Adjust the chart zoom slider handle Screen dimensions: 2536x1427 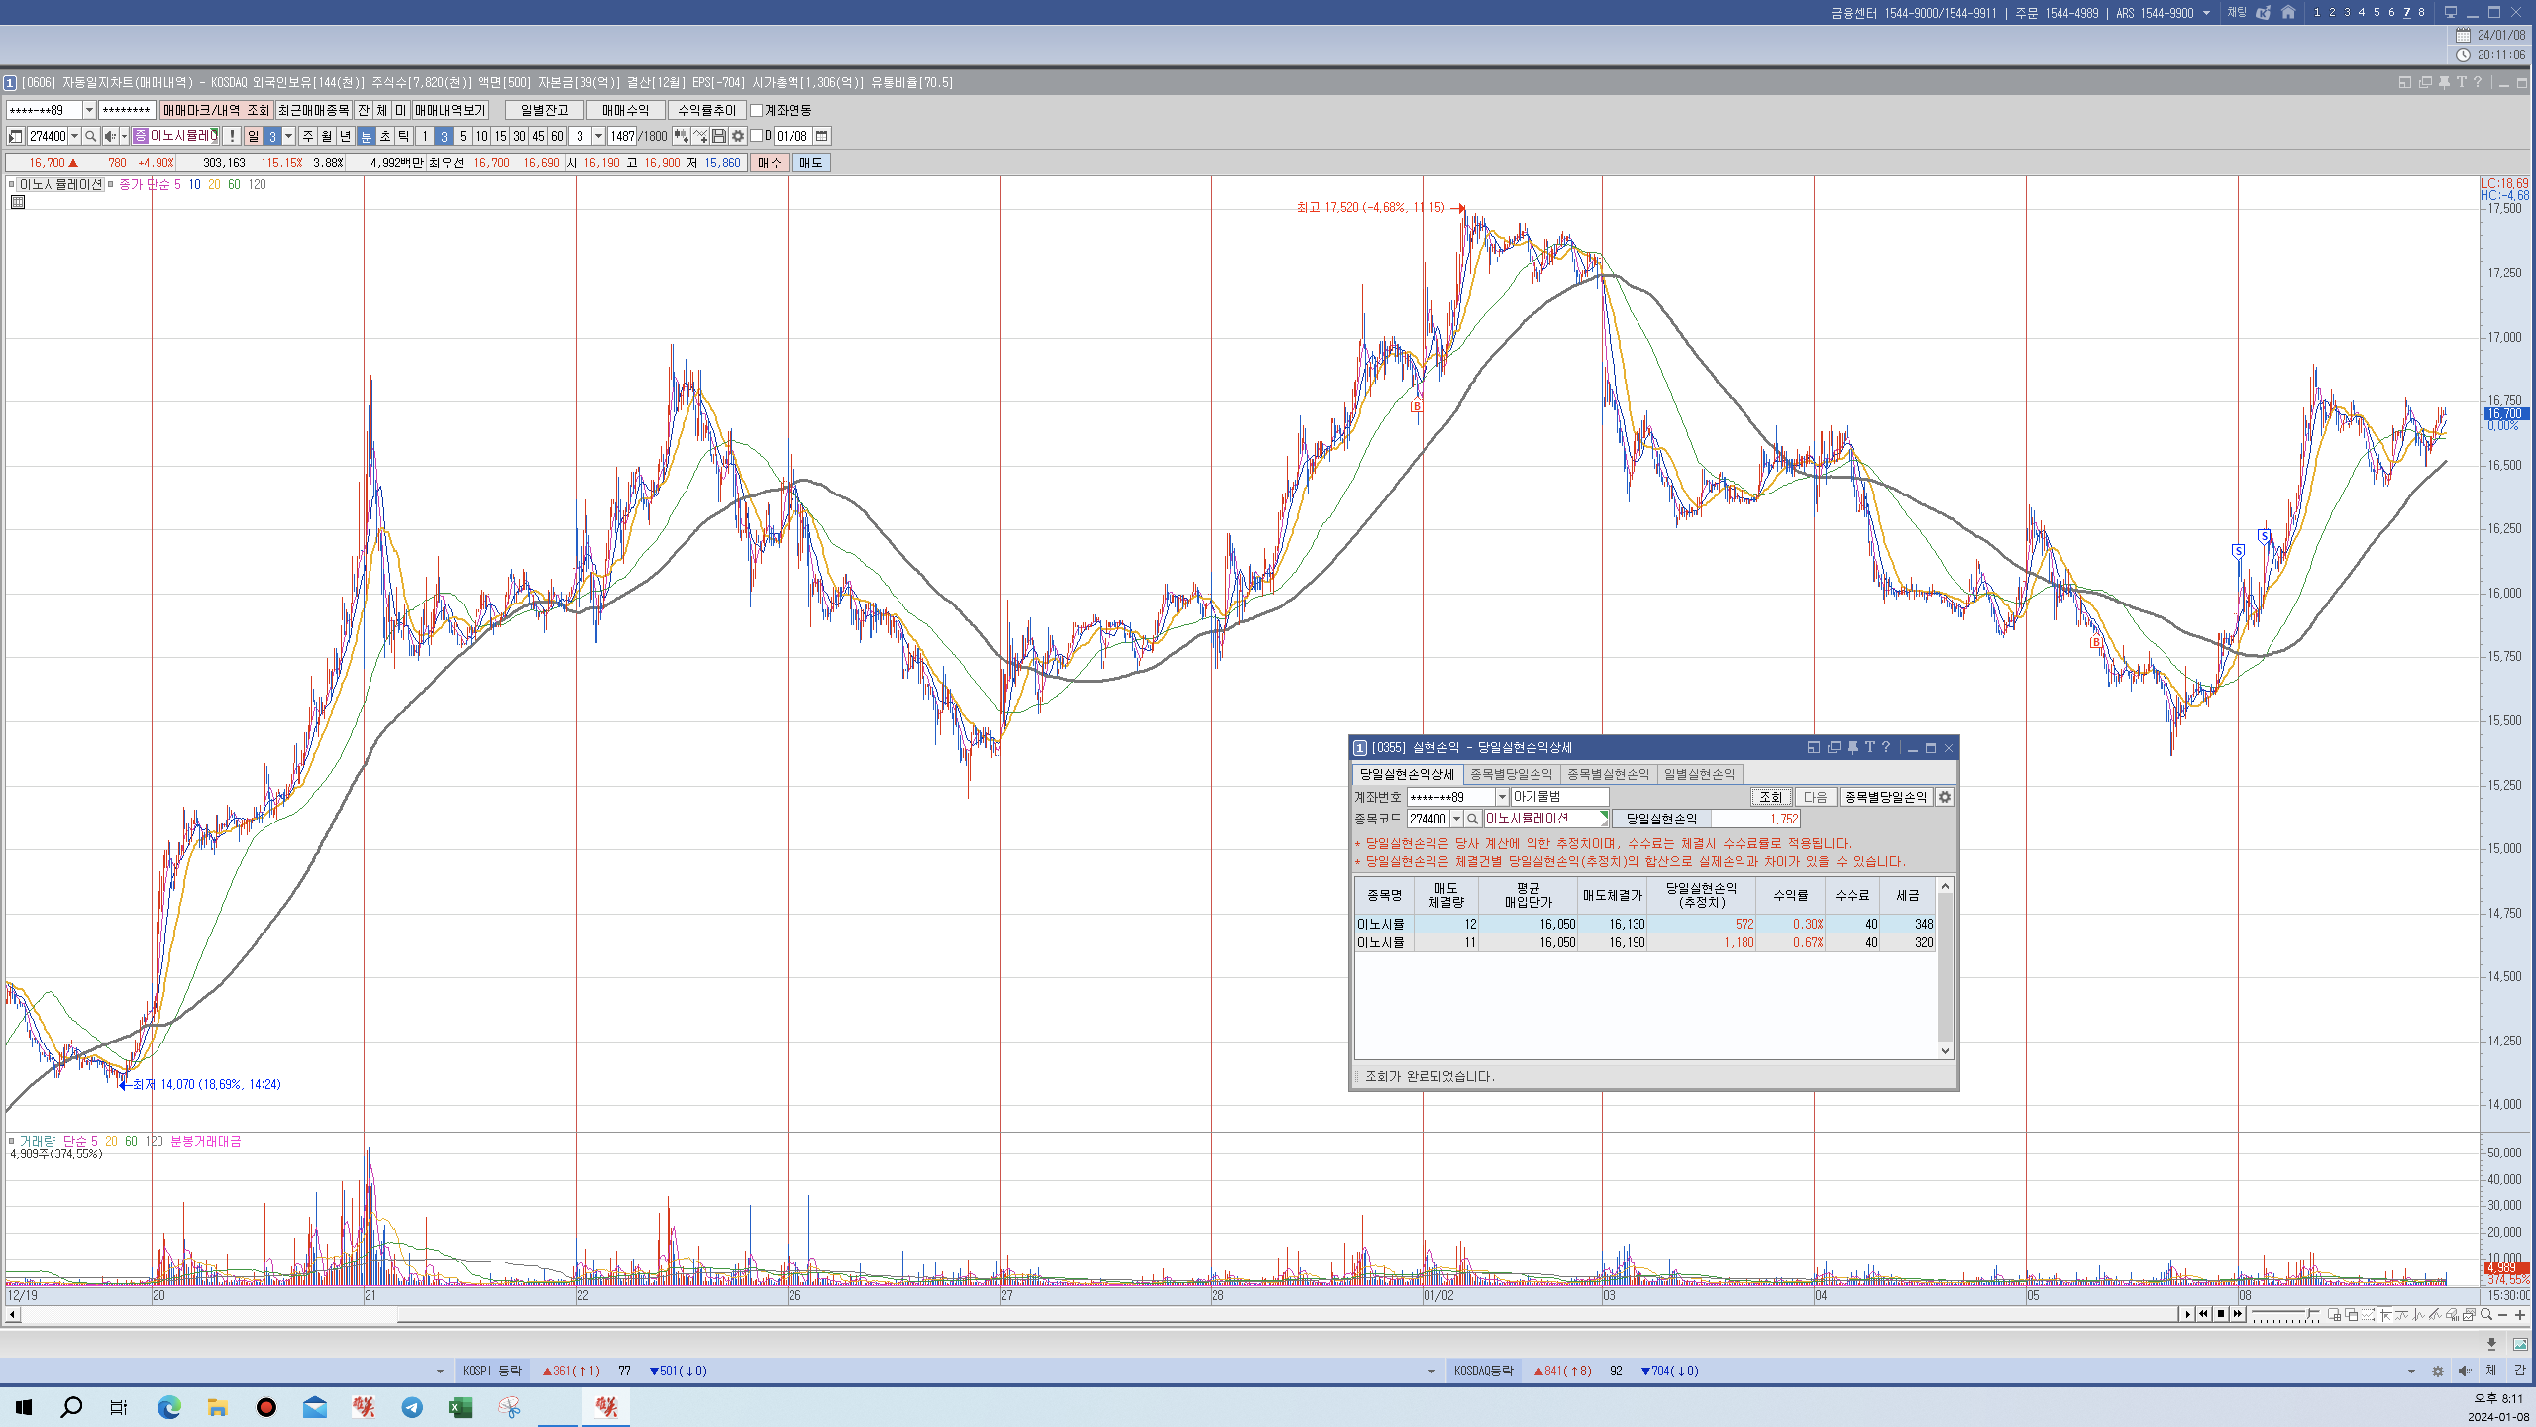click(2309, 1314)
